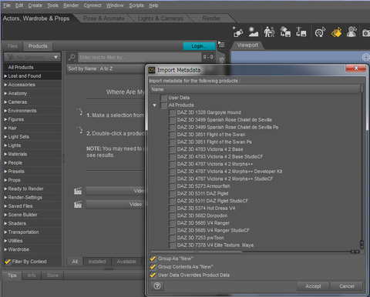Click the second video clapboard icon
Viewport: 370px width, 297px height.
point(78,205)
